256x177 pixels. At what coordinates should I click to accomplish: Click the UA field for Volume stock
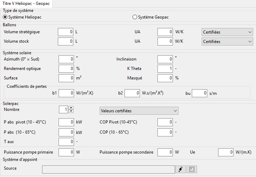point(165,41)
